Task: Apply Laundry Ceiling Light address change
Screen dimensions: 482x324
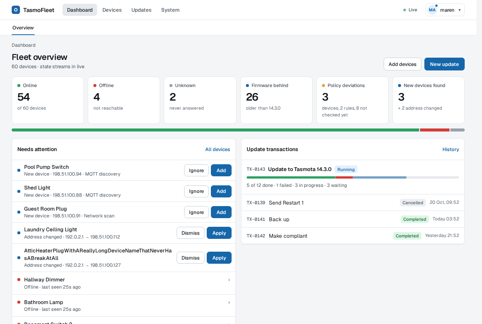Action: 219,233
